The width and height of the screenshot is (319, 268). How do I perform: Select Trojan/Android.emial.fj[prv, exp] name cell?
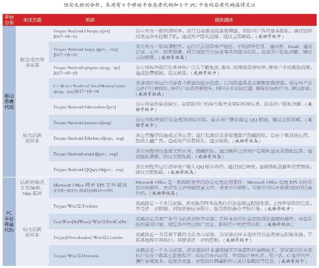pos(90,154)
